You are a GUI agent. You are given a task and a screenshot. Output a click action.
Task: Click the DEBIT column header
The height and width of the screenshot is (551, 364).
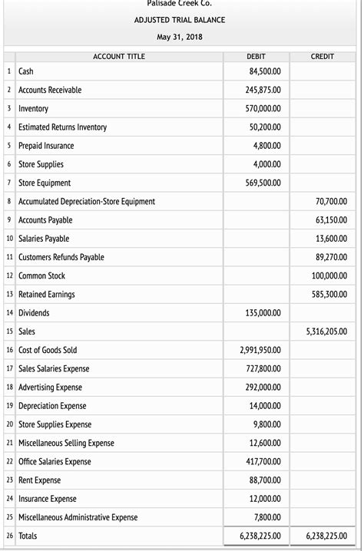(x=256, y=57)
